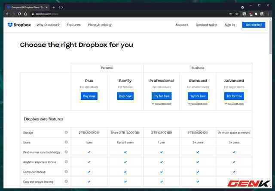This screenshot has height=191, width=275.
Task: Click the Storage row label
Action: coord(28,133)
